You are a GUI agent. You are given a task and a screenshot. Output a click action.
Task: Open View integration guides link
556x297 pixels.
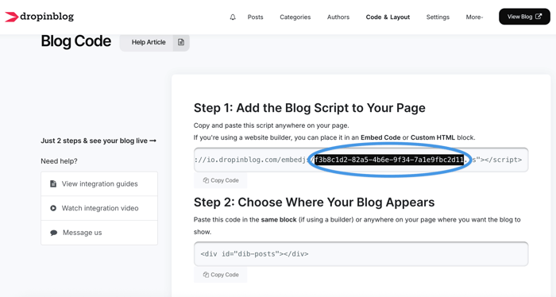pyautogui.click(x=99, y=184)
